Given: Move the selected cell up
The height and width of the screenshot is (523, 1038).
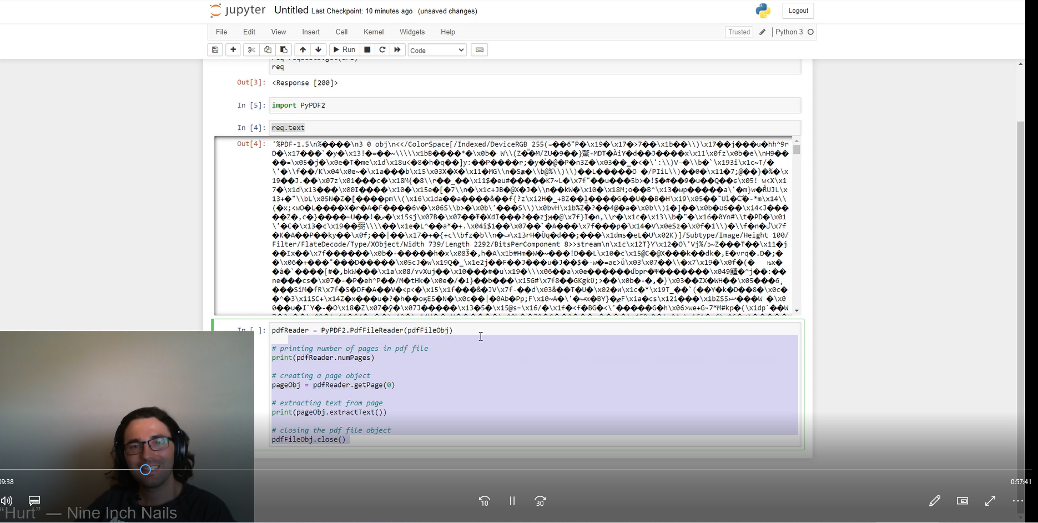Looking at the screenshot, I should click(303, 50).
